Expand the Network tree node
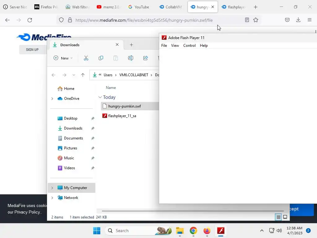Image resolution: width=317 pixels, height=238 pixels. coord(52,198)
